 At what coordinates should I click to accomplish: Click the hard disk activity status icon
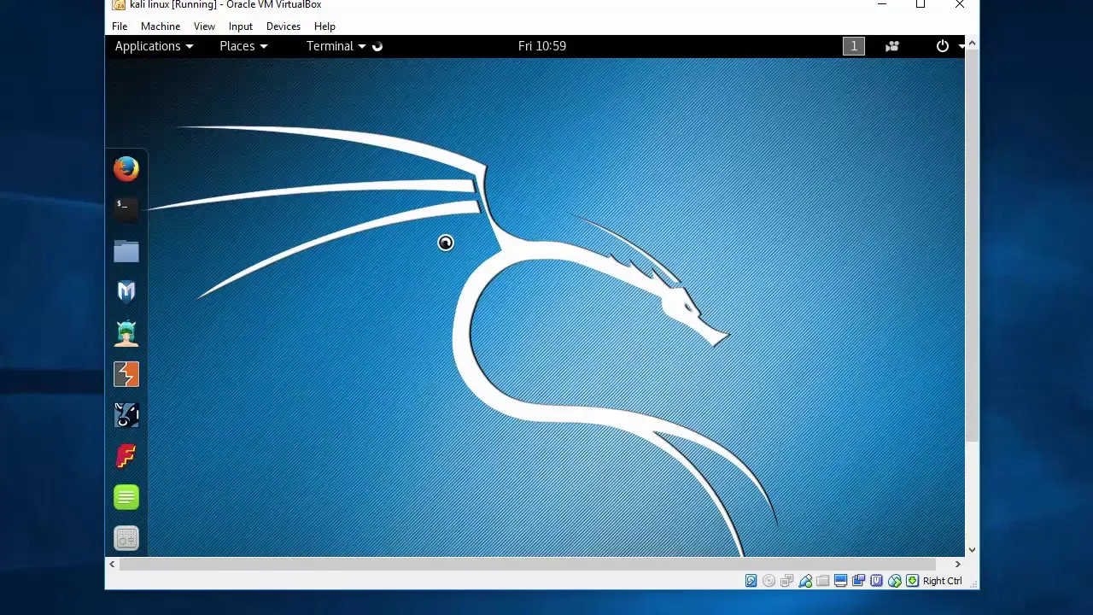[x=751, y=581]
